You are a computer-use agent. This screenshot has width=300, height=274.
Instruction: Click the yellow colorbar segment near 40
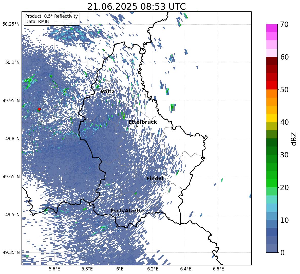click(272, 118)
